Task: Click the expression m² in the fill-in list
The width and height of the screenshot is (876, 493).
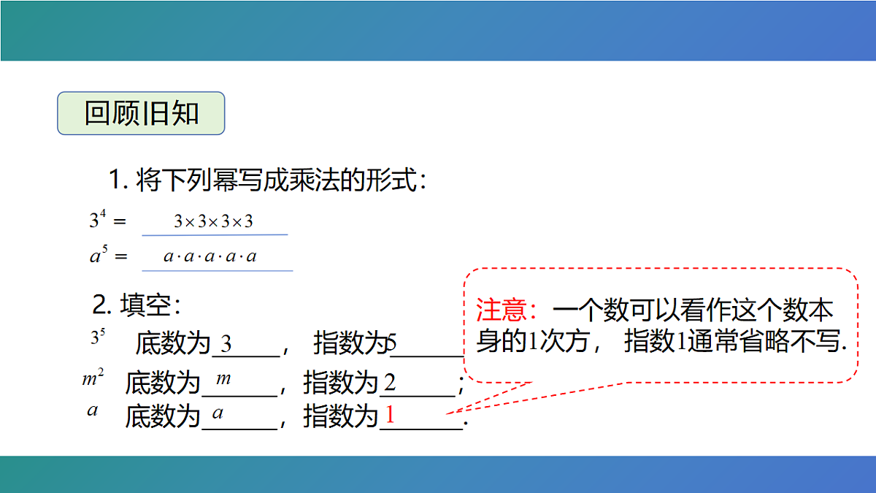Action: tap(93, 378)
